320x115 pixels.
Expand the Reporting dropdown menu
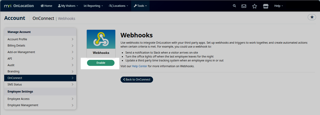(93, 6)
